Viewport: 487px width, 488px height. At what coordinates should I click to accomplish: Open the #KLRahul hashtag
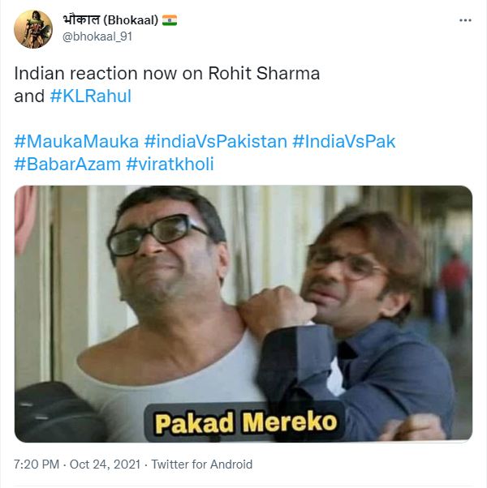tap(91, 96)
